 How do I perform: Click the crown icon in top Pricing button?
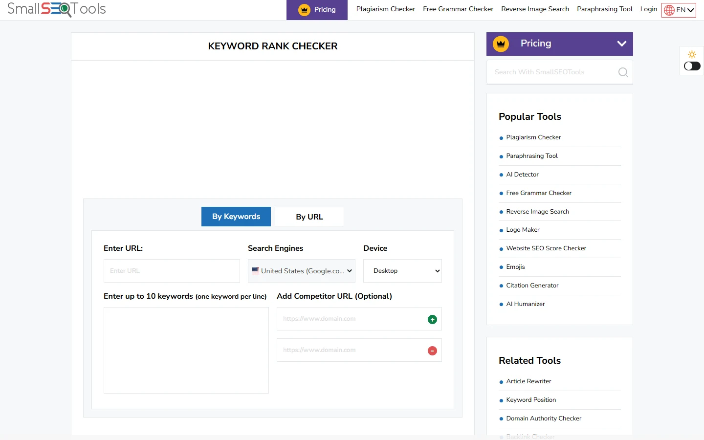304,10
